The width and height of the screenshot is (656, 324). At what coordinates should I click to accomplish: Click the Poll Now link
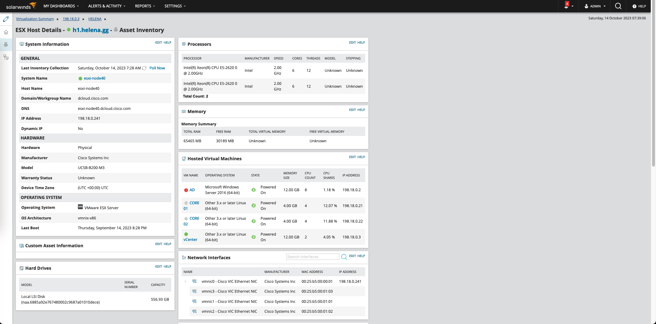pyautogui.click(x=157, y=68)
